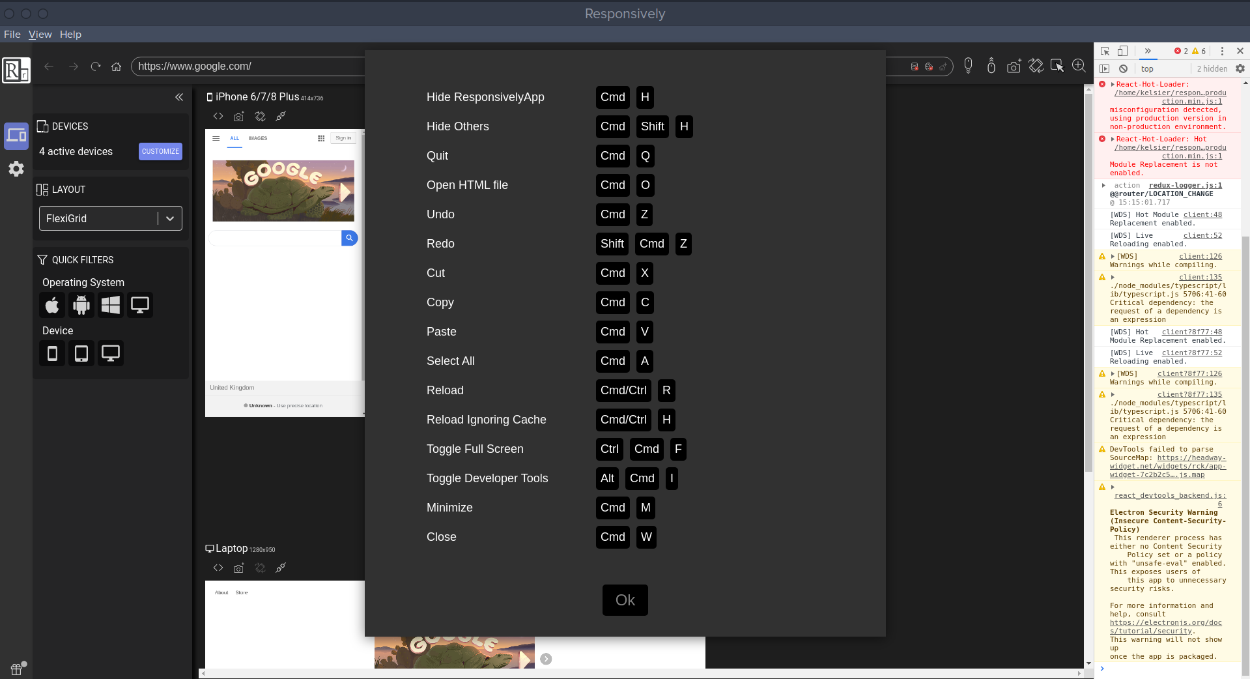Clear the console with the ban icon

coord(1123,68)
